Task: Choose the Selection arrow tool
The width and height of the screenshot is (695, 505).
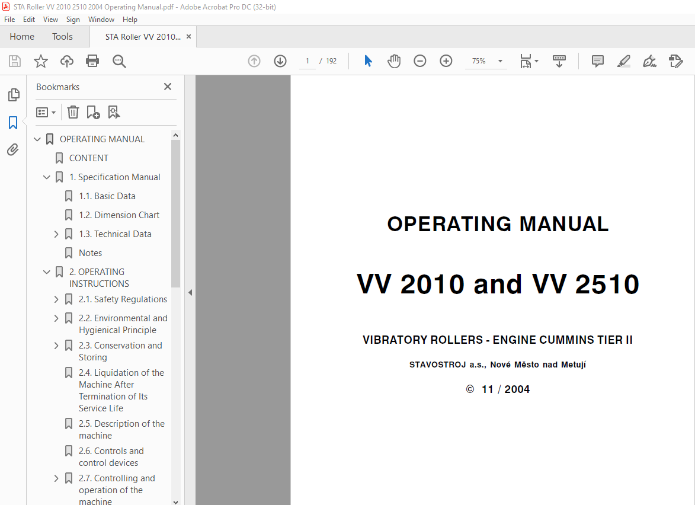Action: click(368, 61)
